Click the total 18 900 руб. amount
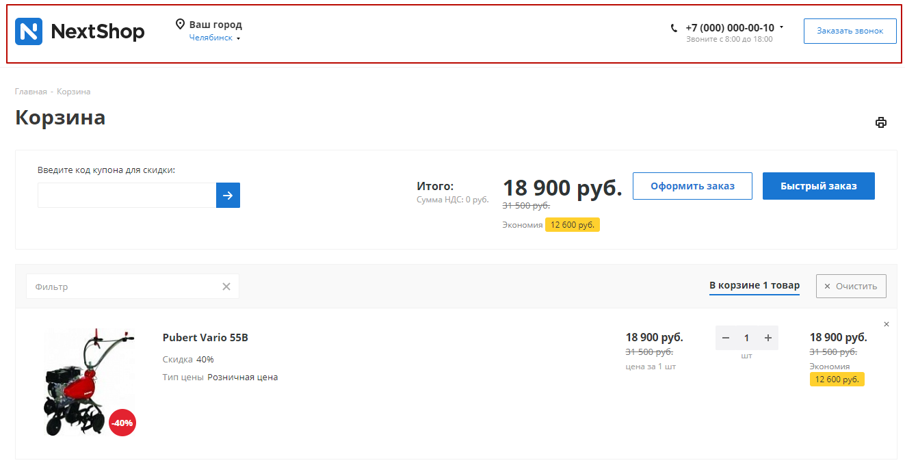905x465 pixels. pos(562,187)
